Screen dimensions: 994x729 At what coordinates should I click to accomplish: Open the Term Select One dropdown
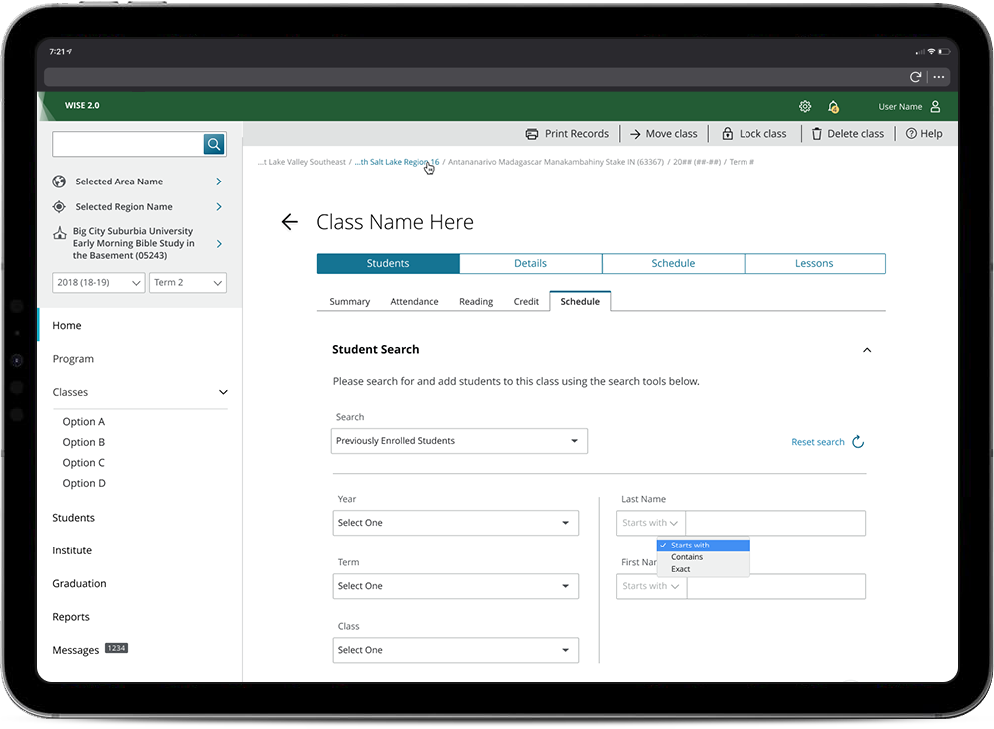(x=456, y=586)
